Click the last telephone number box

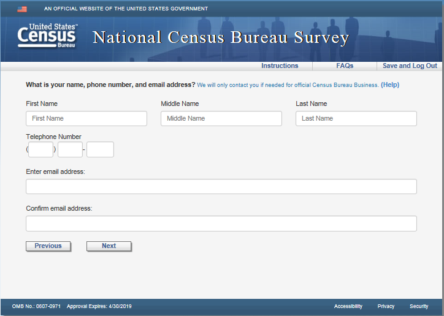tap(100, 149)
